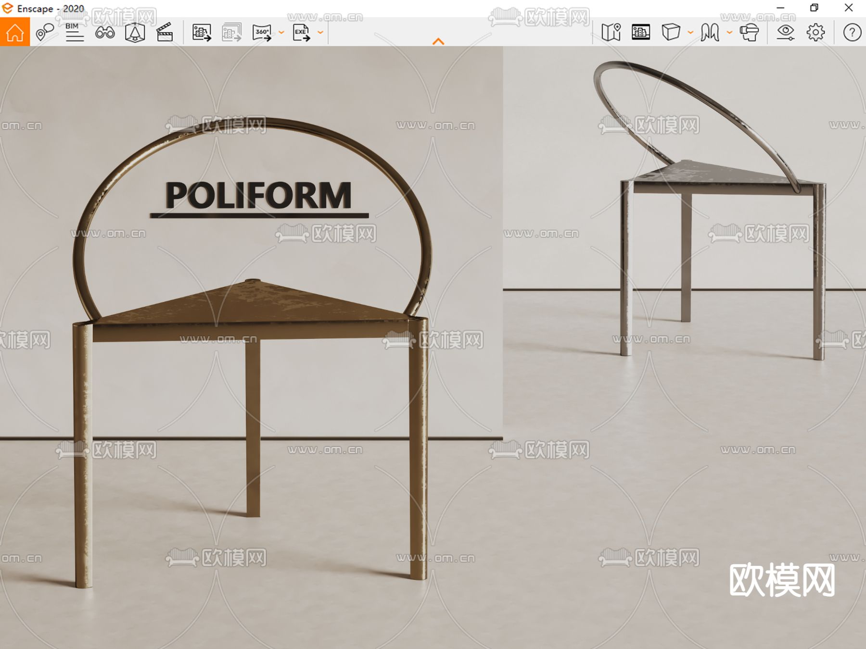Viewport: 866px width, 649px height.
Task: Enable the VR headset mode
Action: [749, 32]
